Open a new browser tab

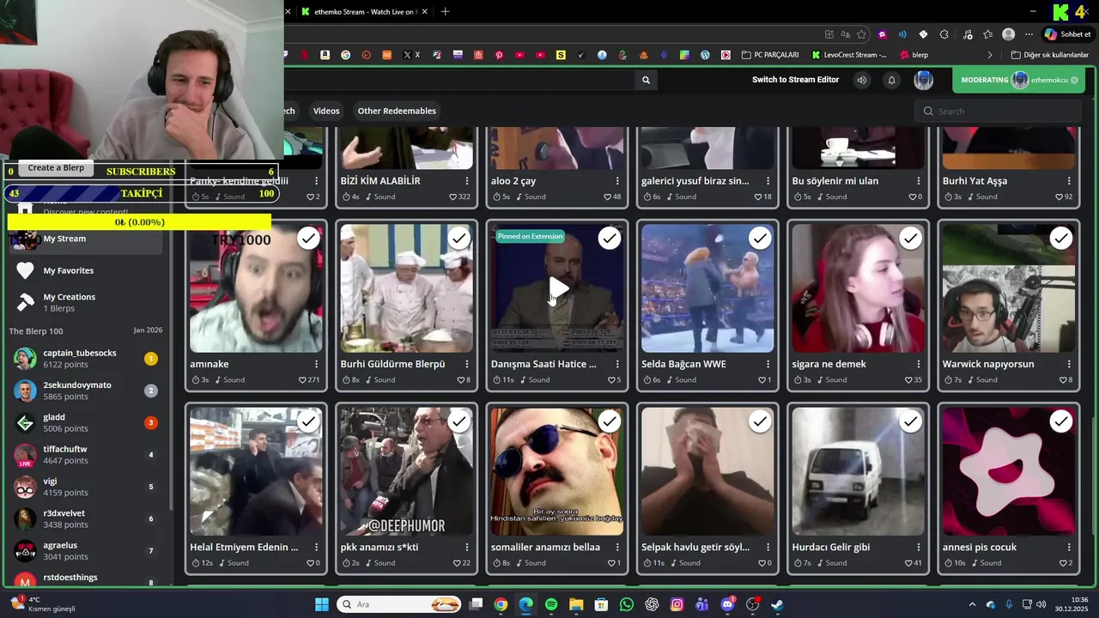[x=445, y=12]
